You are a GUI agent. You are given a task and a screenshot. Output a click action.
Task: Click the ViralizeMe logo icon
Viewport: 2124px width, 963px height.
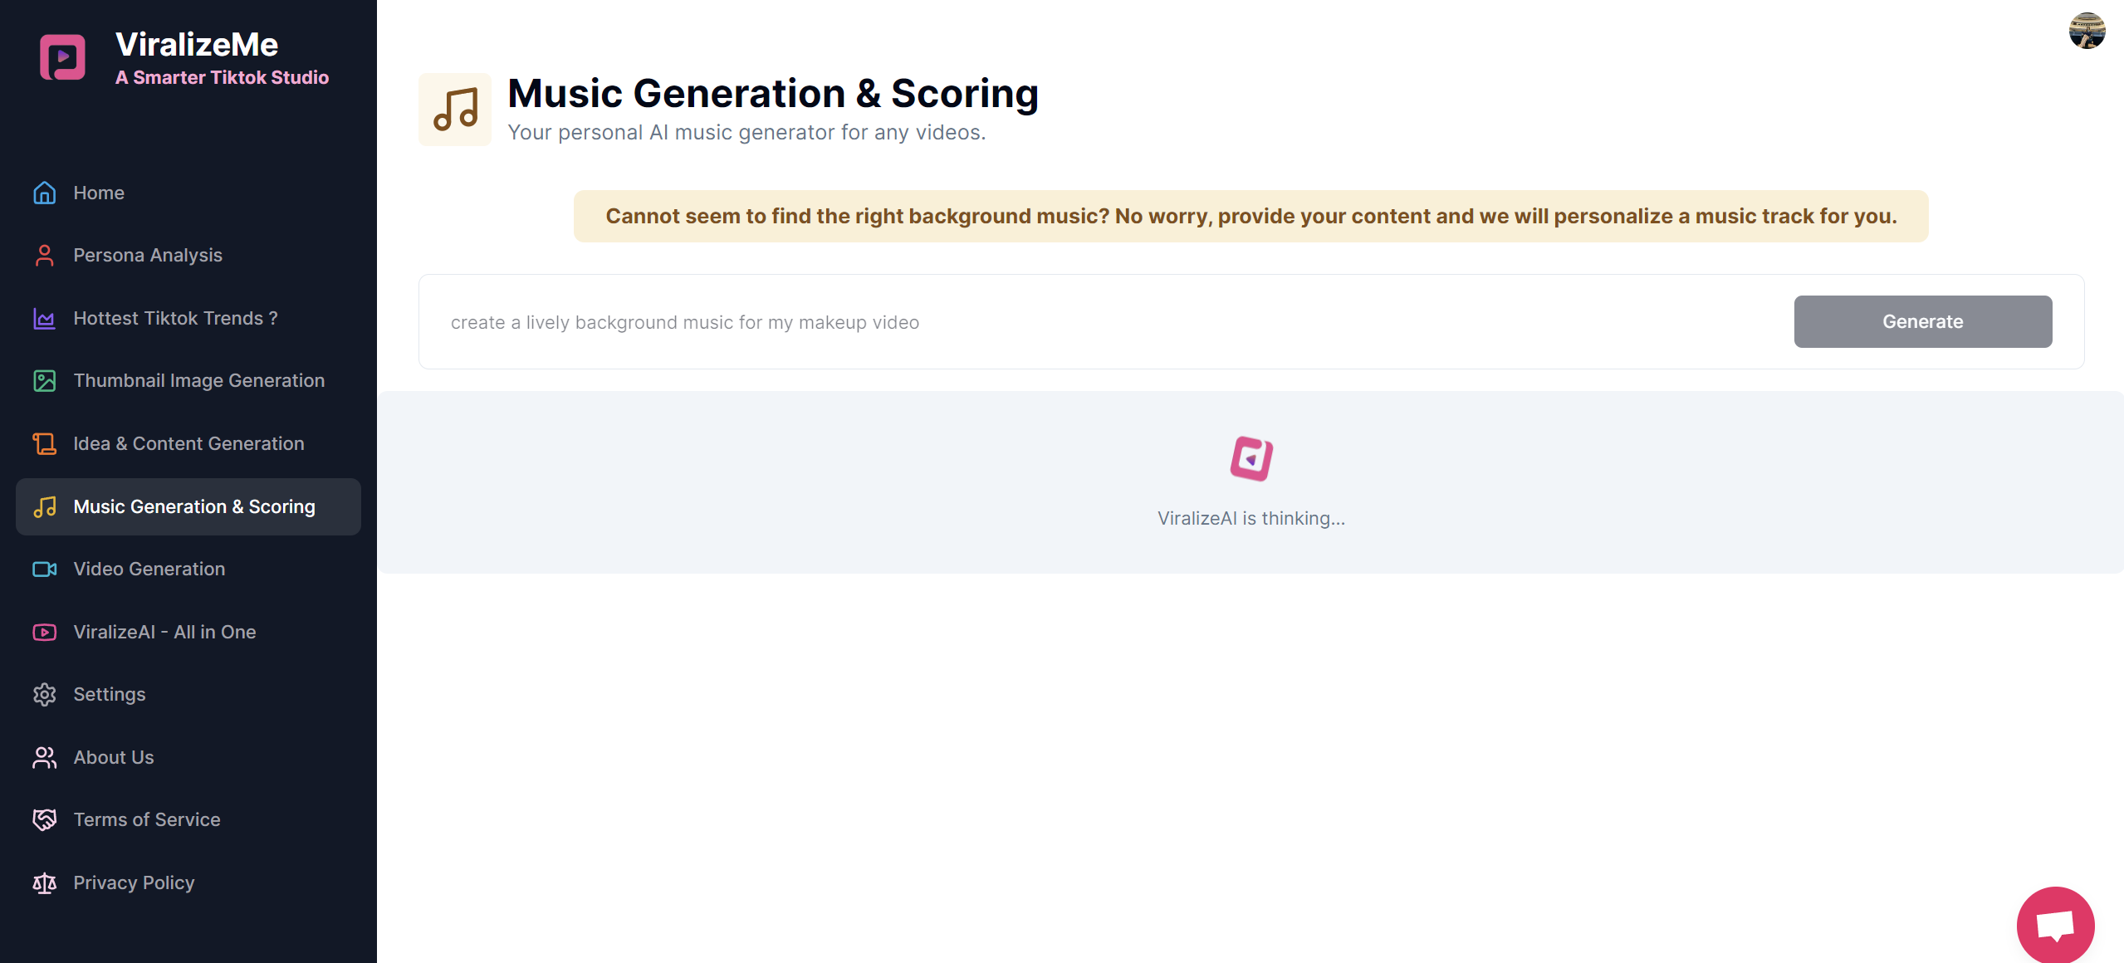62,57
